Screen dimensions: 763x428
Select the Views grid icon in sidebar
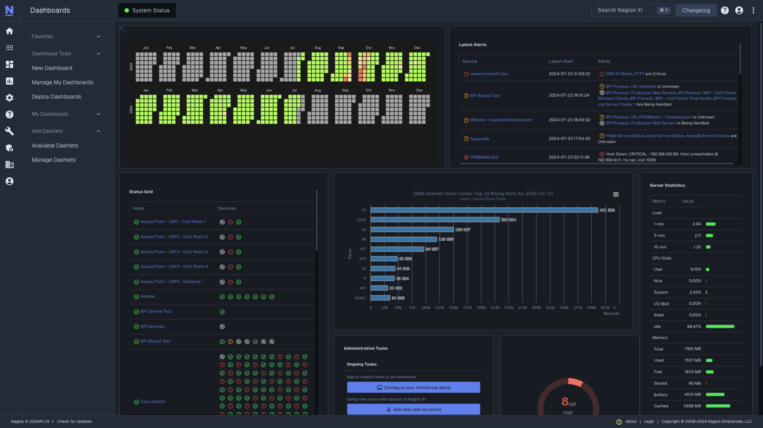(x=9, y=48)
